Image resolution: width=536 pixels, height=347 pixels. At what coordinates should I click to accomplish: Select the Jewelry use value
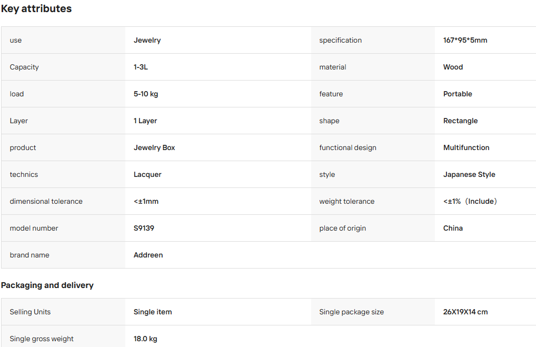(147, 40)
